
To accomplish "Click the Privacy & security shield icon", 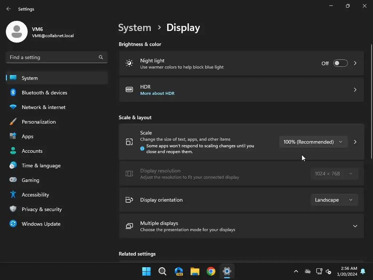I will (x=13, y=209).
